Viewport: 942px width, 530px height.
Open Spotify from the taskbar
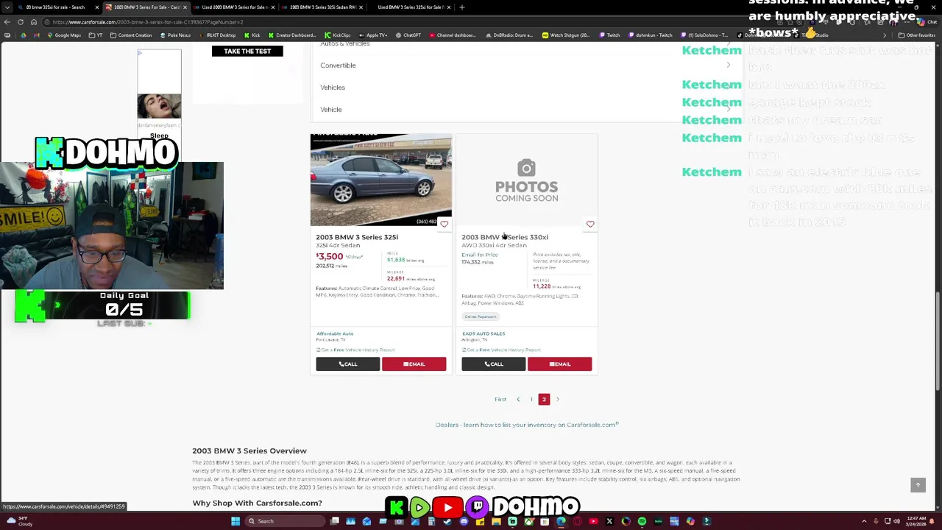click(642, 521)
